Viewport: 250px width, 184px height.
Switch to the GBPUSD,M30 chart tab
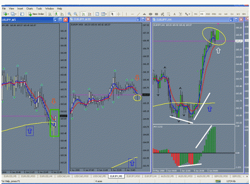click(221, 176)
